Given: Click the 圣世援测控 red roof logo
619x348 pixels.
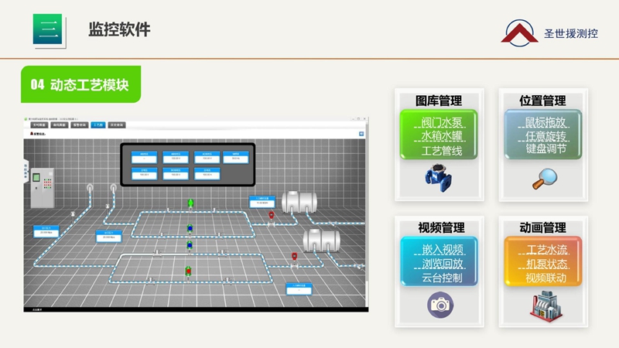Looking at the screenshot, I should click(519, 32).
